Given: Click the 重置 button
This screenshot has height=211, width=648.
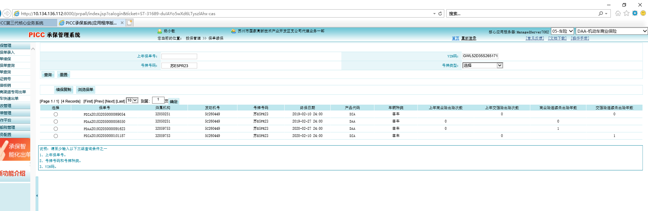Looking at the screenshot, I should tap(64, 75).
